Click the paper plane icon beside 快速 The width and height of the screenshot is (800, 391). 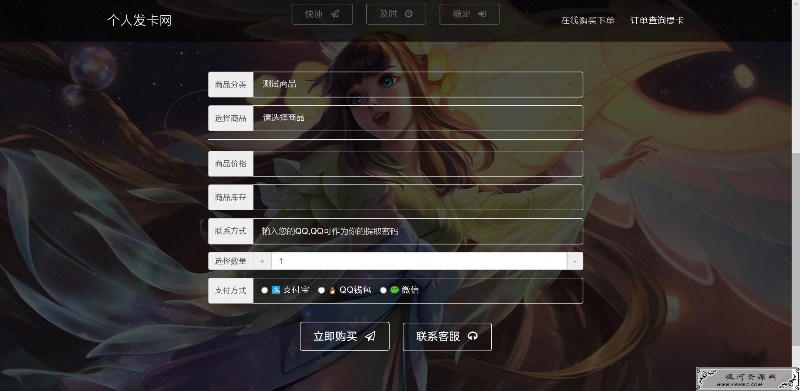point(335,14)
